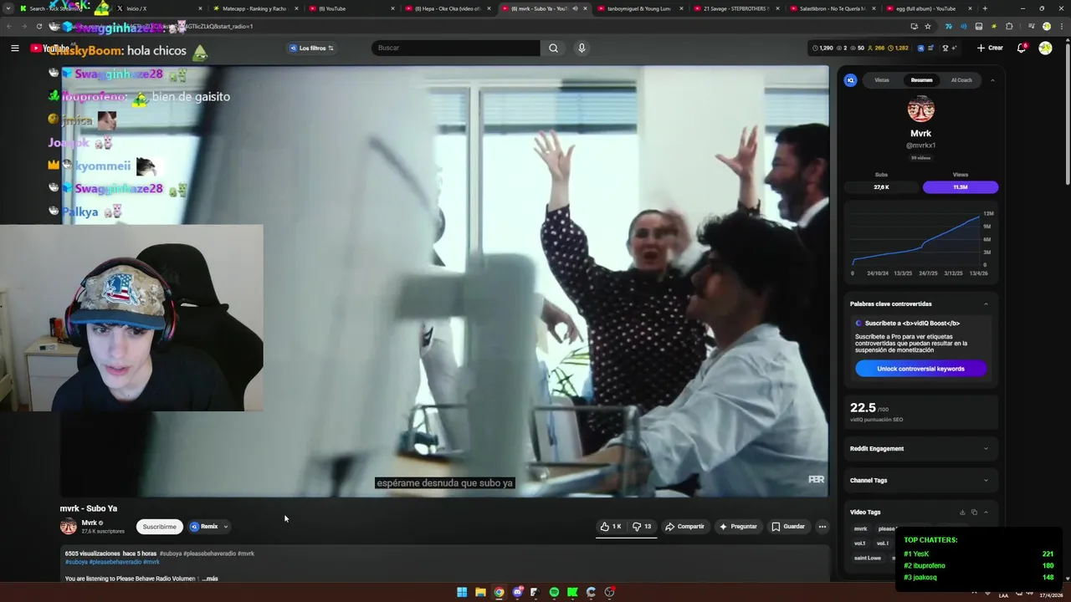
Task: Reload the page in browser toolbar
Action: click(x=38, y=26)
